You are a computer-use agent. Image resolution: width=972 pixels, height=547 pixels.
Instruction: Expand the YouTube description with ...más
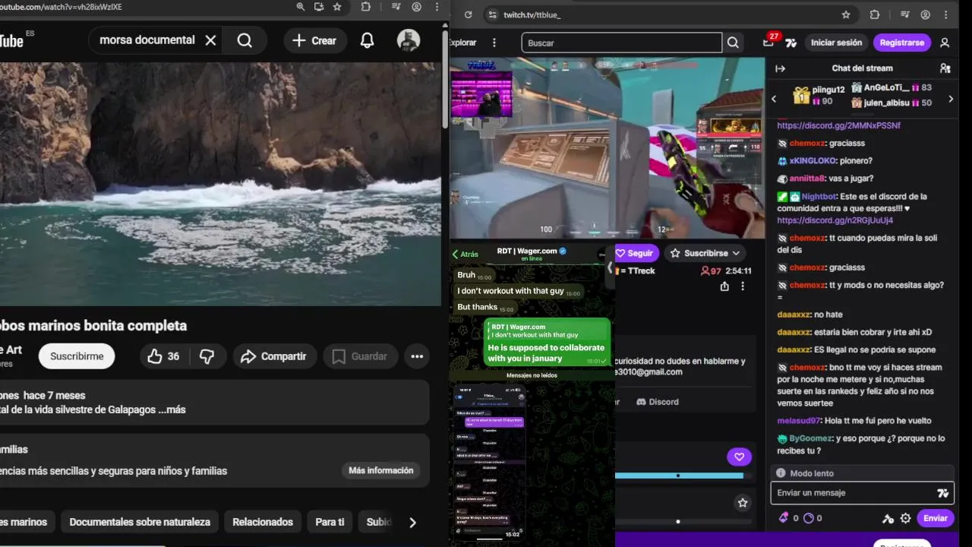(171, 409)
